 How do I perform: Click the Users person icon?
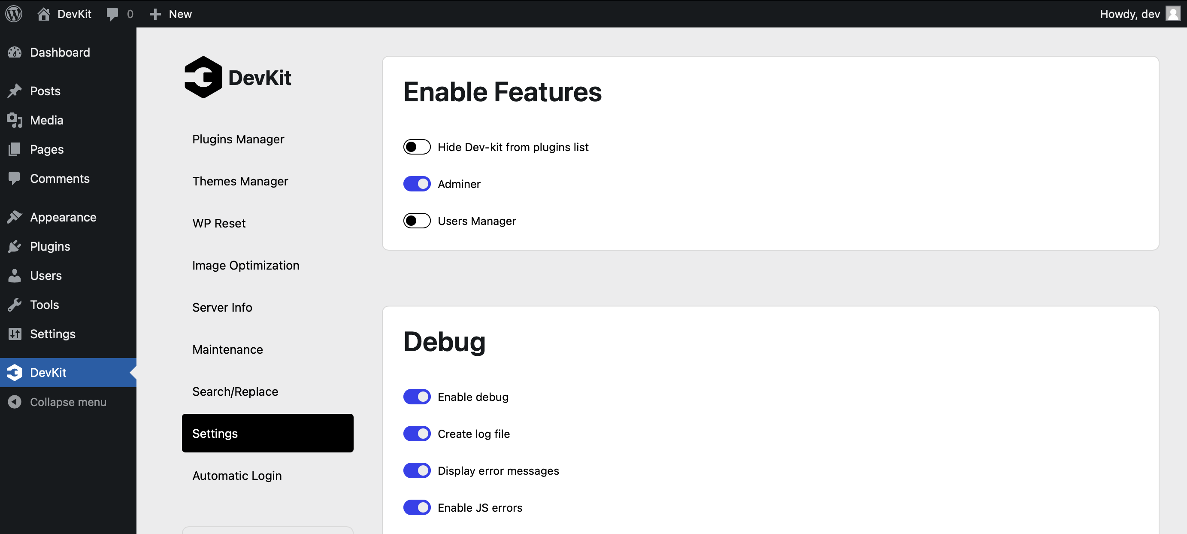(15, 276)
